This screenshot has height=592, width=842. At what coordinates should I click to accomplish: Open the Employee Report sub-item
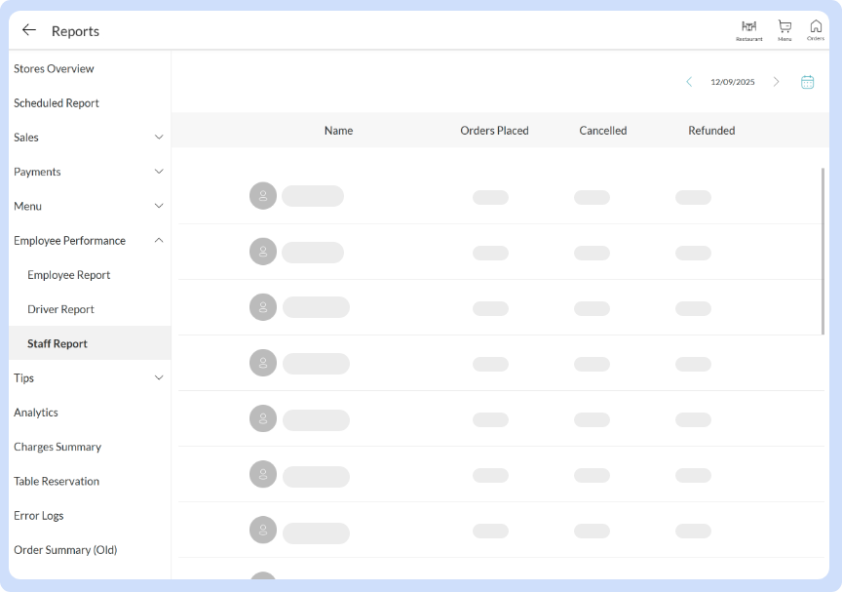[68, 275]
